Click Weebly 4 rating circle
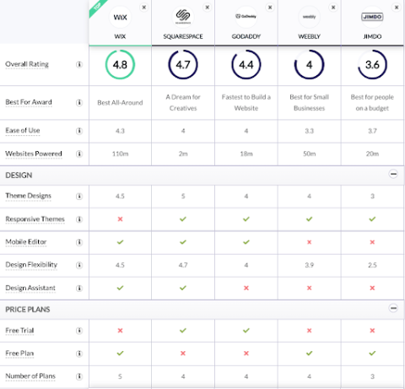The width and height of the screenshot is (405, 389). pyautogui.click(x=309, y=65)
